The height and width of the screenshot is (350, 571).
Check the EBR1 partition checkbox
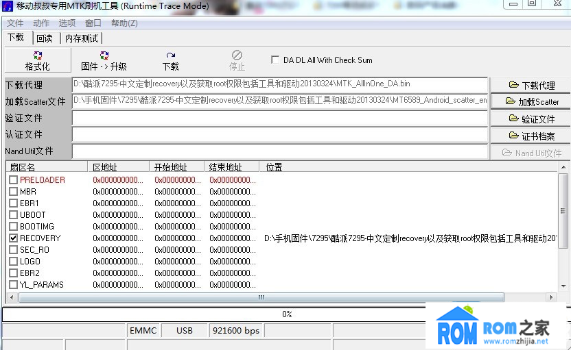click(x=14, y=203)
